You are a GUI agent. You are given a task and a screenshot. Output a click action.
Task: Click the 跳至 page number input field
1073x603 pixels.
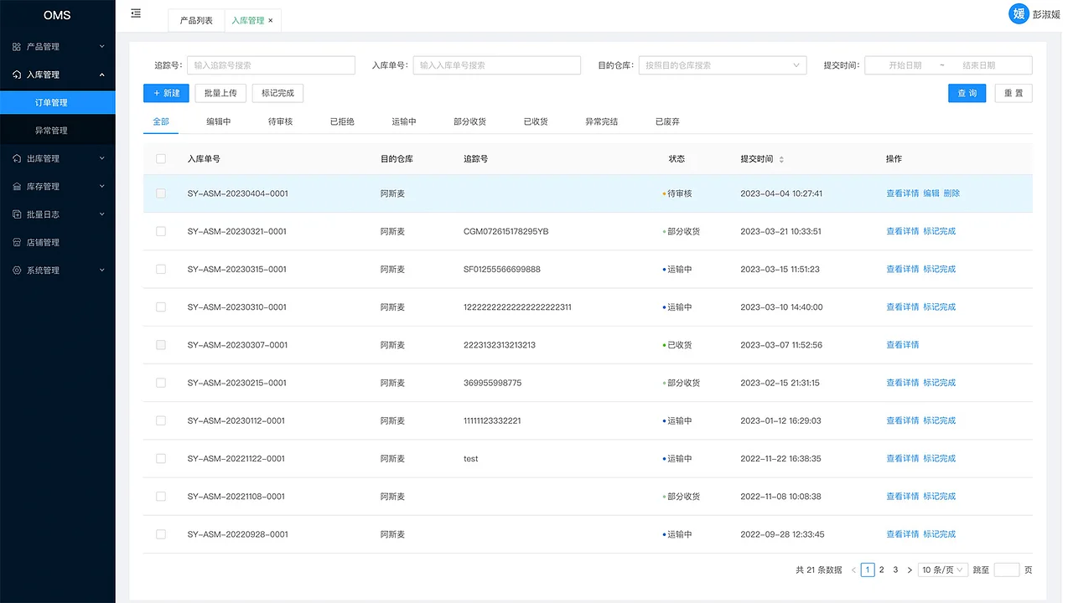[1005, 569]
